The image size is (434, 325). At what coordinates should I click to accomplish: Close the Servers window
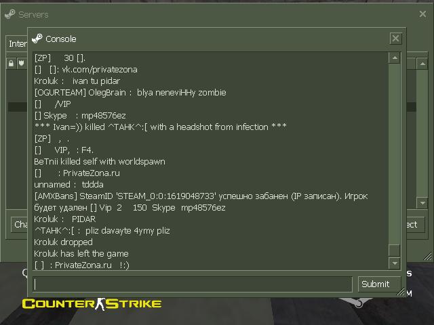click(422, 14)
